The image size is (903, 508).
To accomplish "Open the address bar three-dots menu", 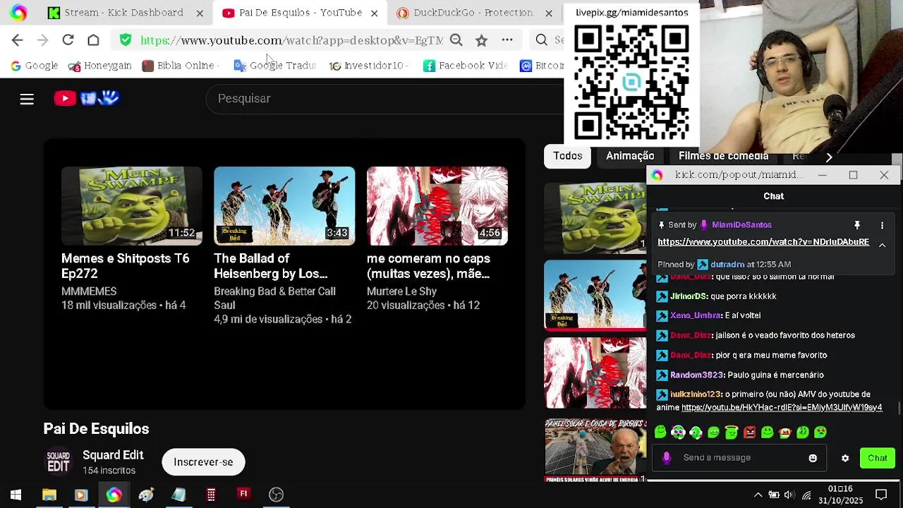I will 507,40.
